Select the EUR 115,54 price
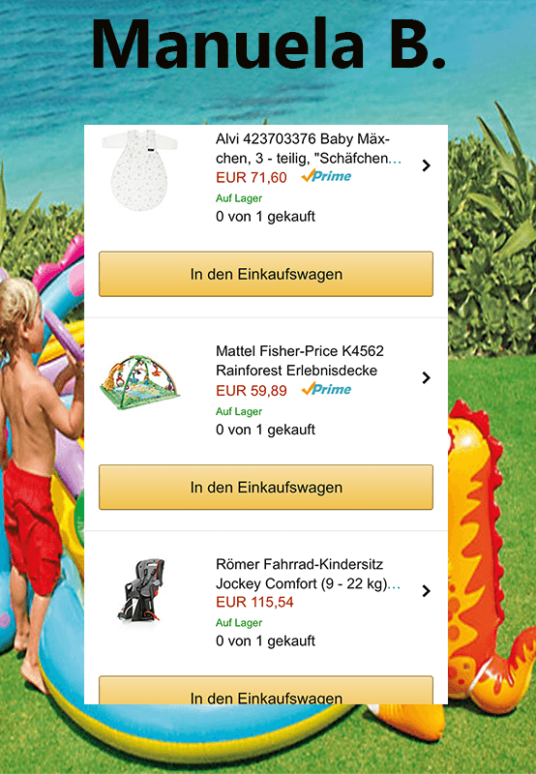536x774 pixels. tap(254, 602)
